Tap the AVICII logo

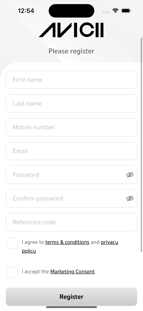point(71,30)
